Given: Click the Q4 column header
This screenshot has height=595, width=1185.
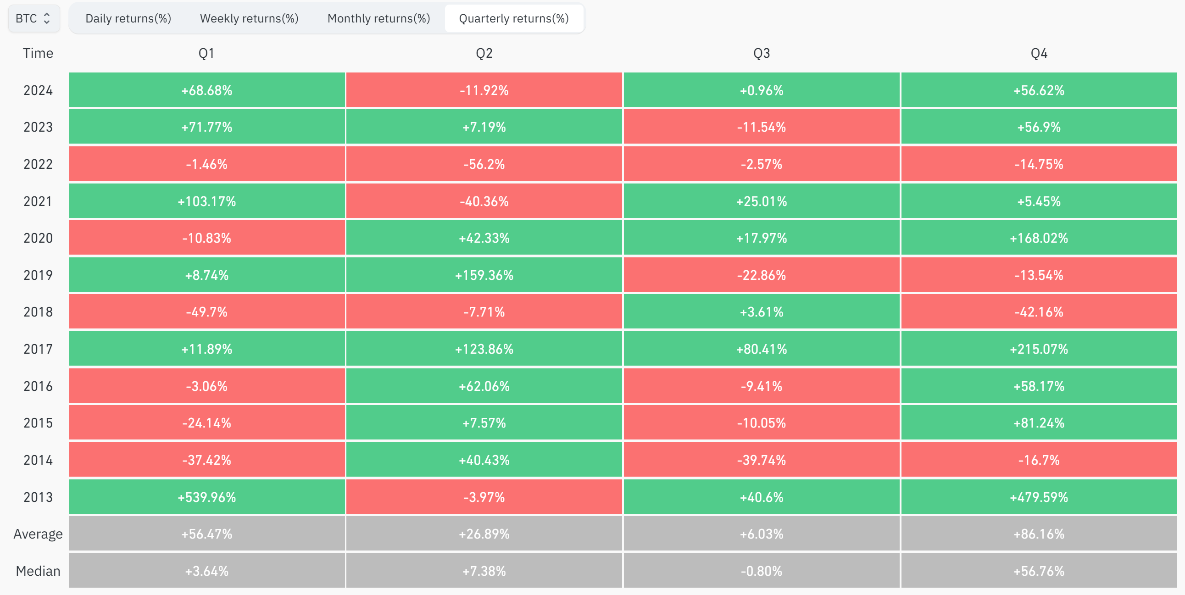Looking at the screenshot, I should [x=1039, y=53].
